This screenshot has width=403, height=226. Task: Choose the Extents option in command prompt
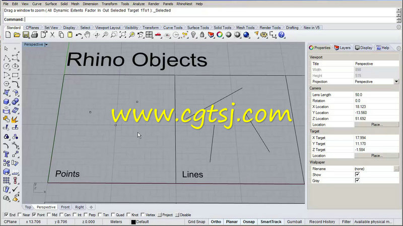pyautogui.click(x=77, y=11)
